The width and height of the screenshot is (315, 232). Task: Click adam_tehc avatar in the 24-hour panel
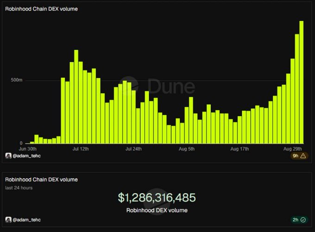click(x=8, y=220)
